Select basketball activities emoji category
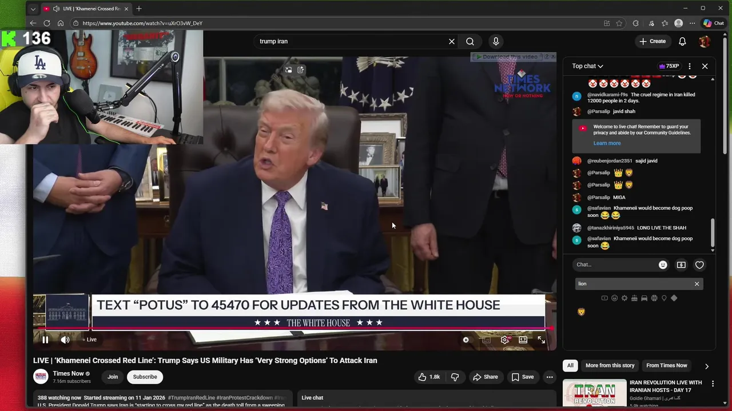Viewport: 732px width, 411px height. 654,298
